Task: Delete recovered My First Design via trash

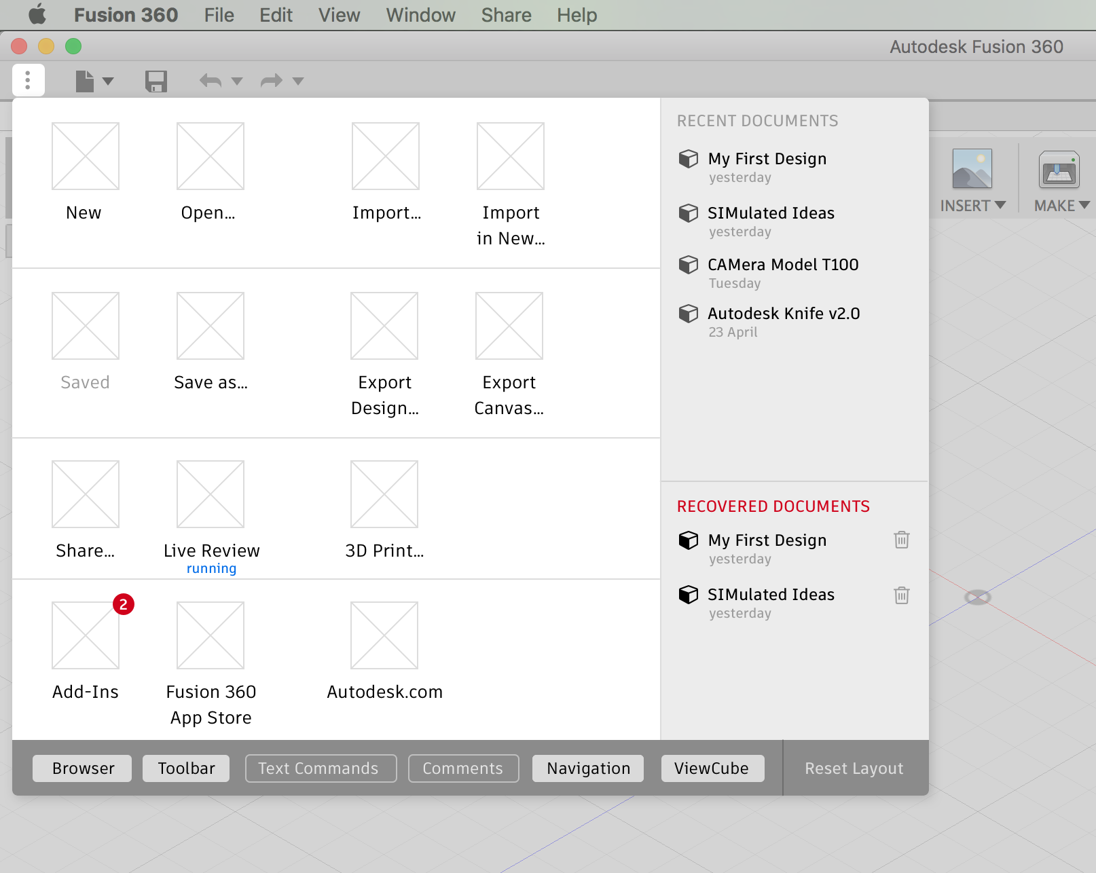Action: coord(901,540)
